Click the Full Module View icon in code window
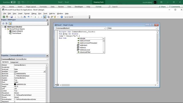This screenshot has width=183, height=103. coord(58,85)
